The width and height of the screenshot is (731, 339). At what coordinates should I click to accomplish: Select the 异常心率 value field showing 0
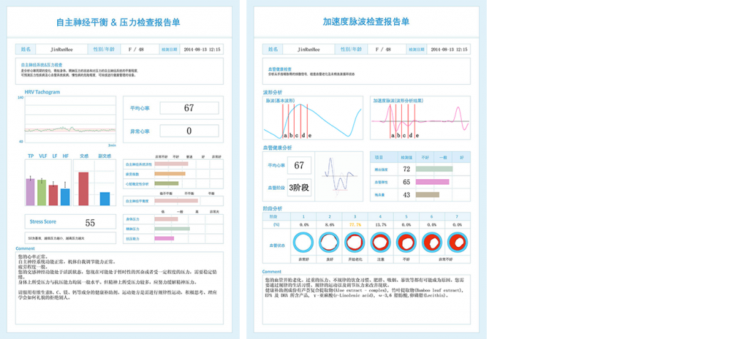pyautogui.click(x=188, y=131)
